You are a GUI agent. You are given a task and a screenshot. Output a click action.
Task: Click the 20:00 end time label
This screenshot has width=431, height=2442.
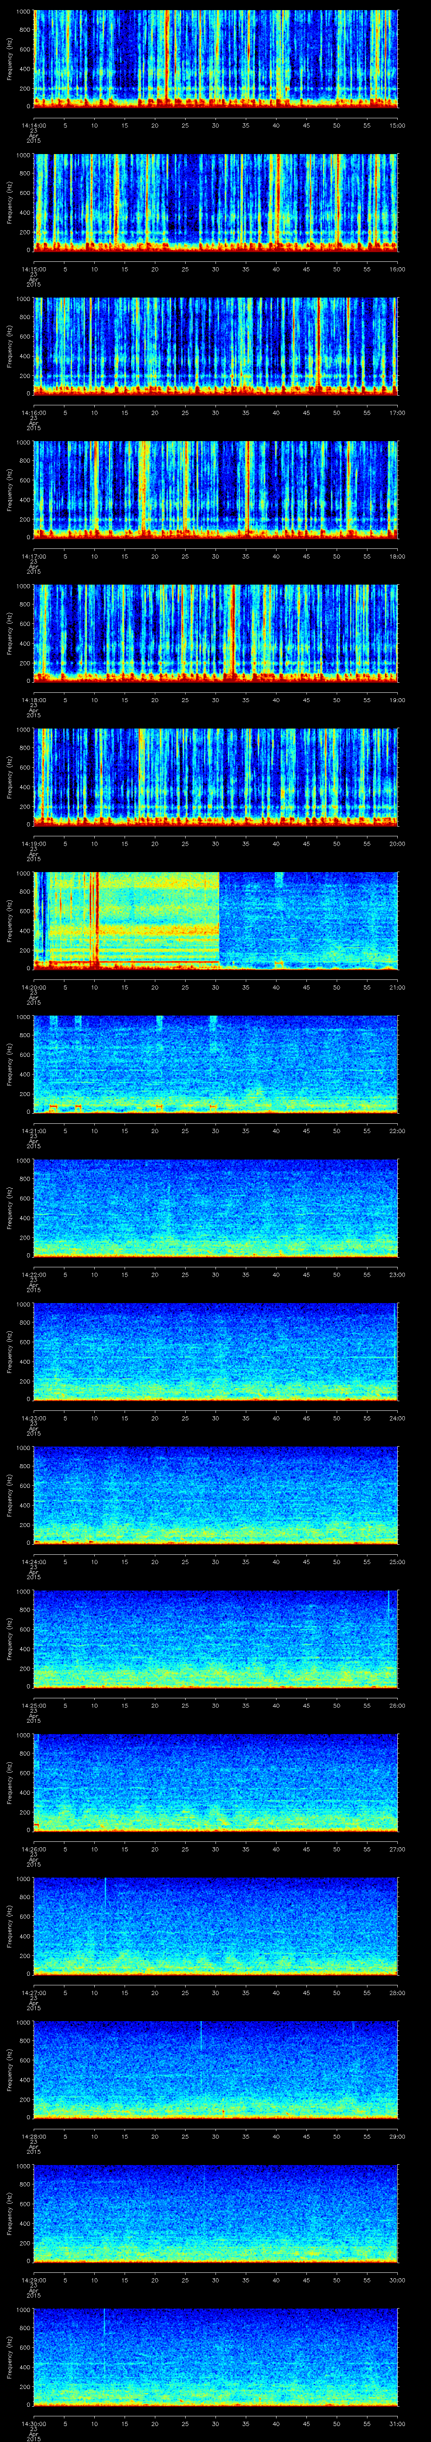click(397, 844)
